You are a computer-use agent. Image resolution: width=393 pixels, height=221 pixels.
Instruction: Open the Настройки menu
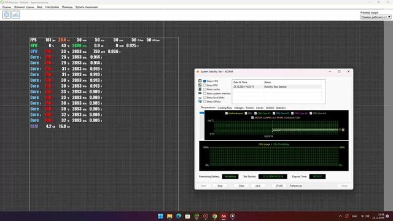pyautogui.click(x=52, y=7)
